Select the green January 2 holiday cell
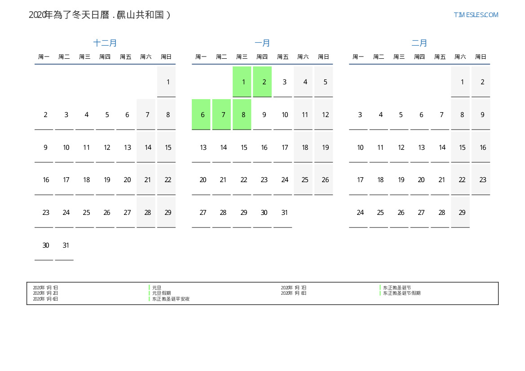 point(262,82)
